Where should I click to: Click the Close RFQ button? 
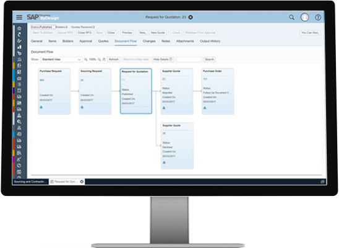coord(85,33)
